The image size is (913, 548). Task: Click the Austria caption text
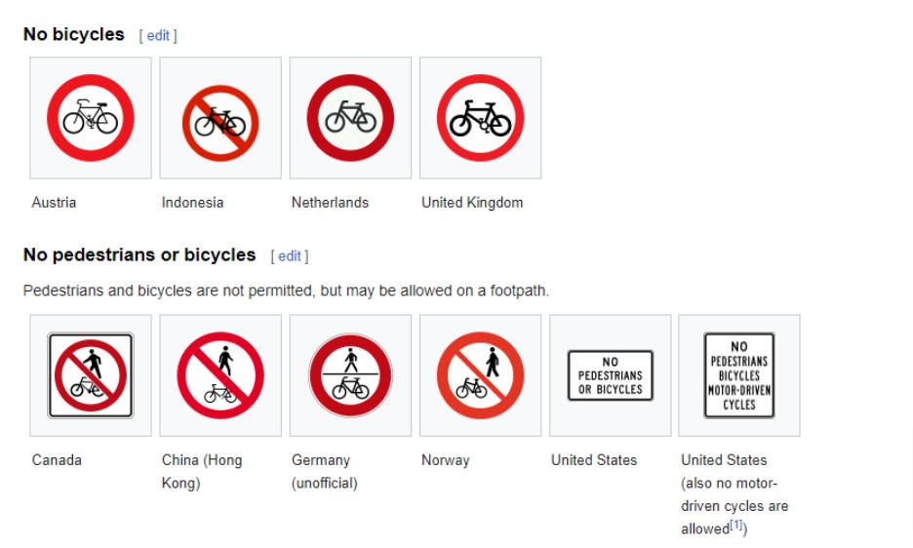point(54,203)
